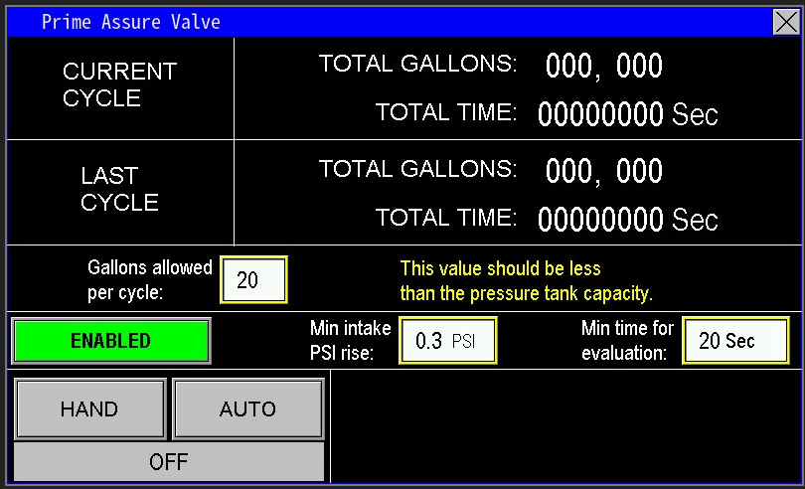This screenshot has height=489, width=805.
Task: Select the LAST CYCLE label
Action: coord(119,189)
